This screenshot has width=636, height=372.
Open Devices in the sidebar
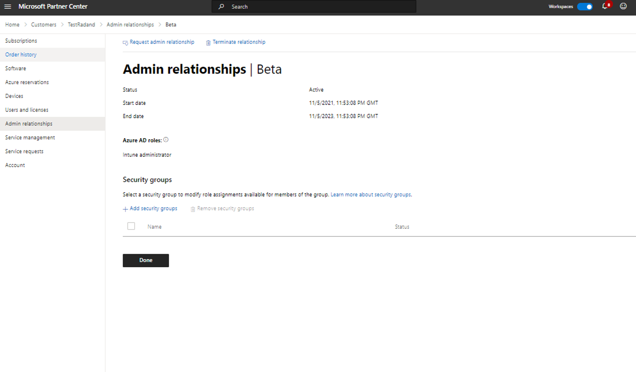click(x=52, y=96)
